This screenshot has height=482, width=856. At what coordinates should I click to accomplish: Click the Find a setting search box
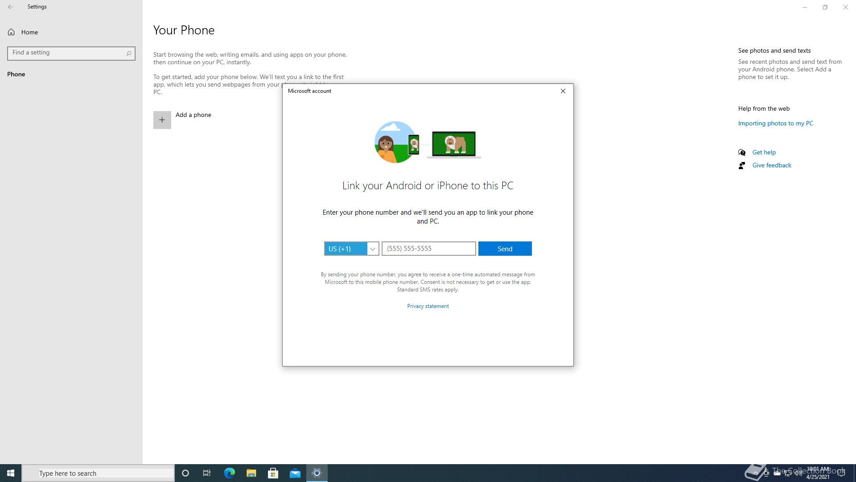[71, 53]
